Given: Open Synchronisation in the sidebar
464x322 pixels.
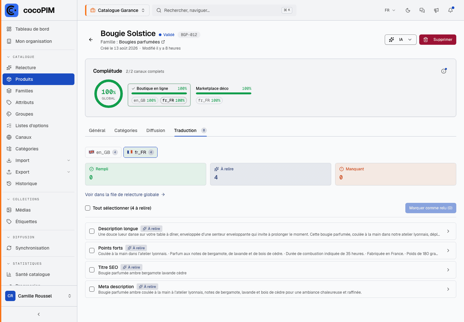Looking at the screenshot, I should click(38, 248).
